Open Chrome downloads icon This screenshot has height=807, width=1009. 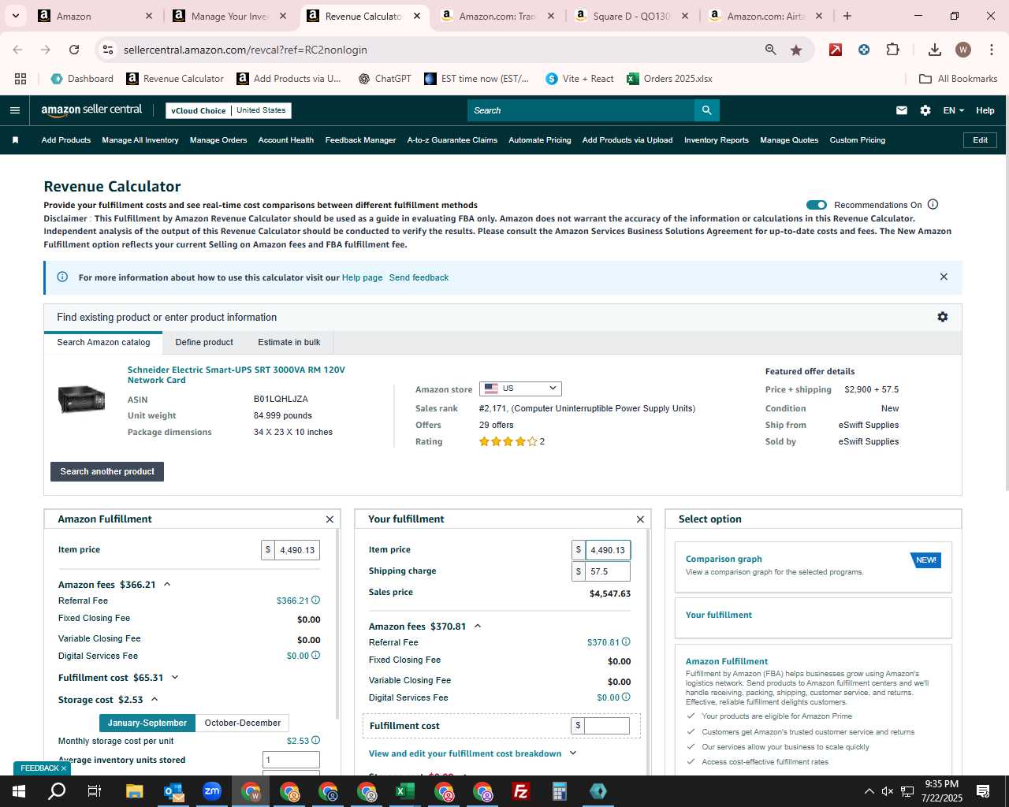[935, 50]
